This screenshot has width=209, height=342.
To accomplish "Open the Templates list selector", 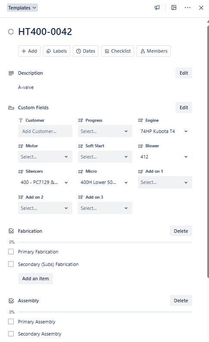I will 22,8.
